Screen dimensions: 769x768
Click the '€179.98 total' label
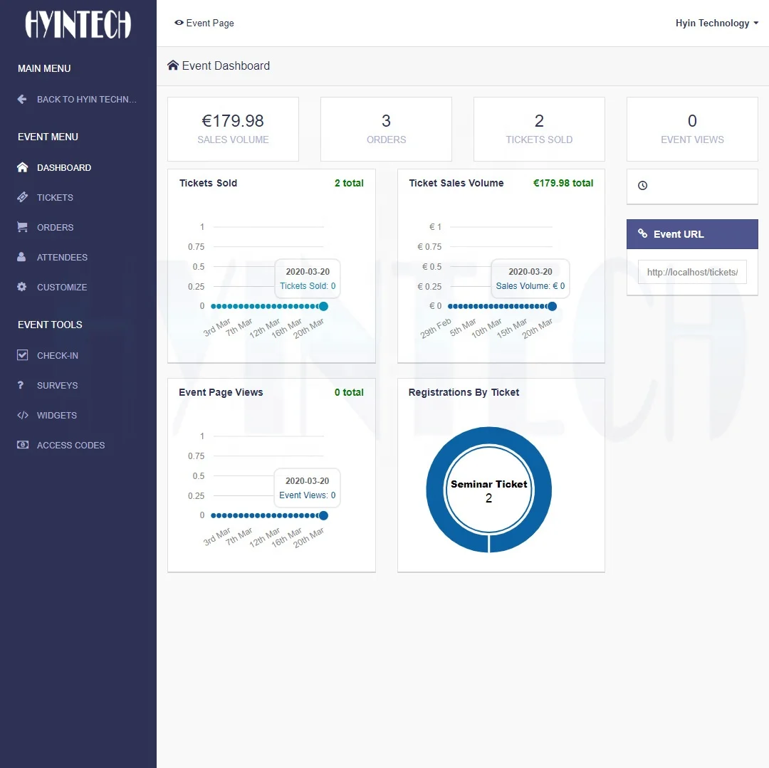coord(563,183)
